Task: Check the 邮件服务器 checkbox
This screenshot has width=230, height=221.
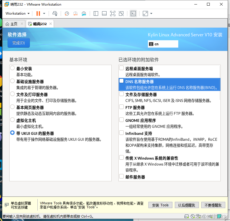Action: pos(121,176)
